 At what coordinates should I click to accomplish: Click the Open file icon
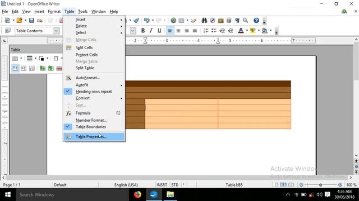pos(20,21)
